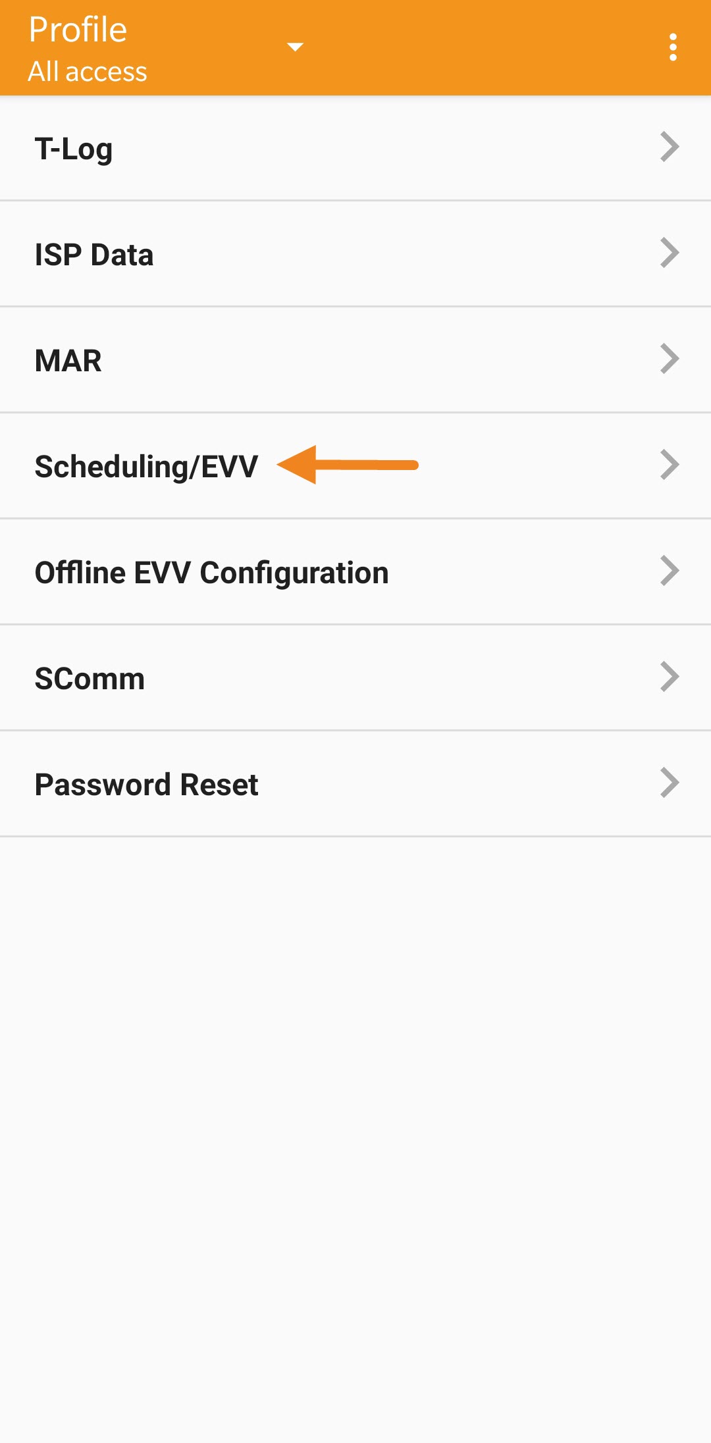This screenshot has width=711, height=1443.
Task: Click the orange arrow pointing to Scheduling/EVV
Action: [x=348, y=465]
